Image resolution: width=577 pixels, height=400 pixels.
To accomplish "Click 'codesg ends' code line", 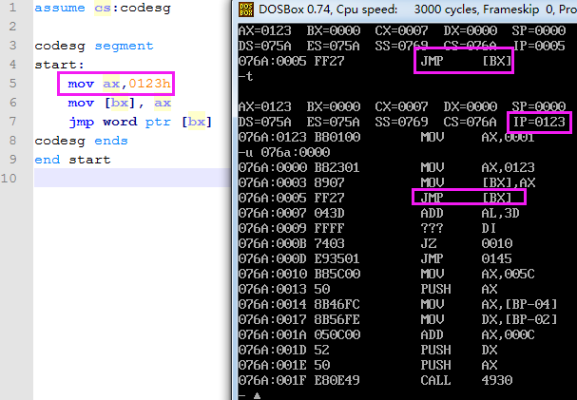I will [x=82, y=141].
